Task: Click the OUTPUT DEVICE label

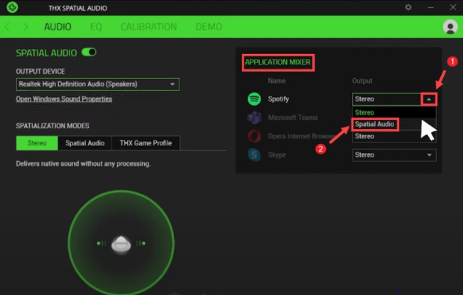Action: 40,72
